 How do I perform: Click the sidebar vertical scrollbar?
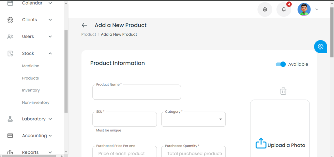pyautogui.click(x=66, y=71)
